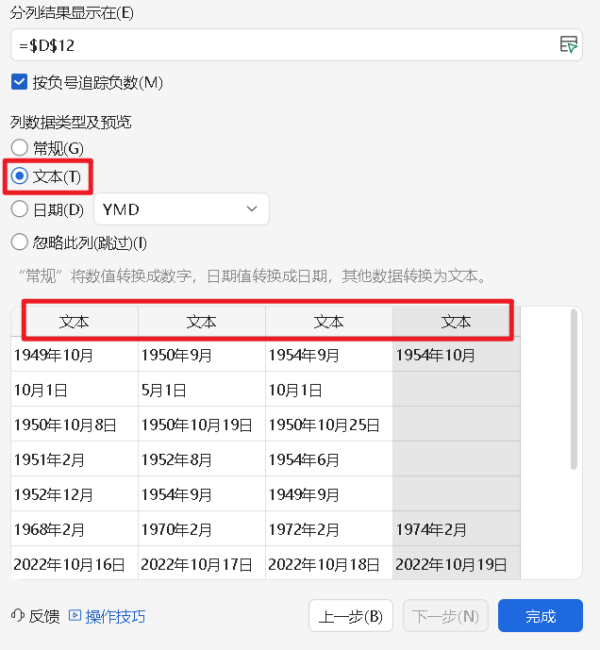This screenshot has width=600, height=650.
Task: Click cell 1951年2月 in preview
Action: 75,459
